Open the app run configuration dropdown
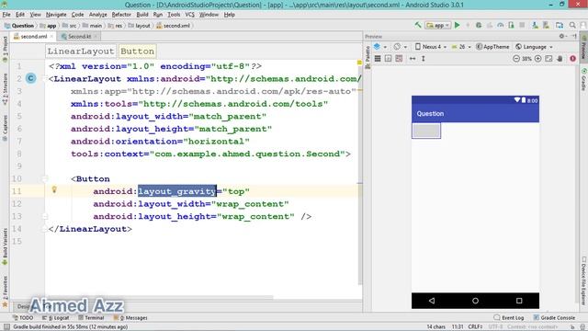The width and height of the screenshot is (588, 331). 437,26
